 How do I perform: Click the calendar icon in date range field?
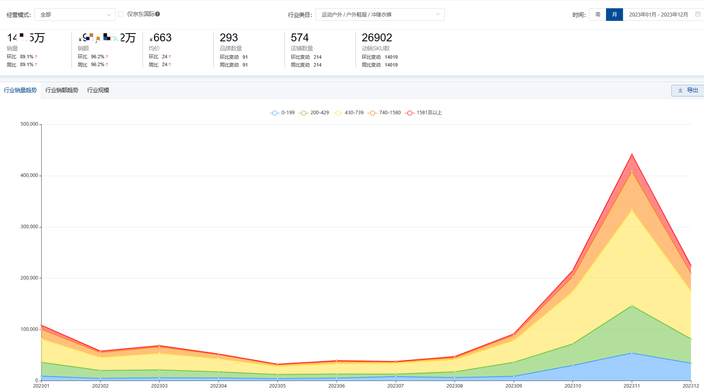point(697,14)
